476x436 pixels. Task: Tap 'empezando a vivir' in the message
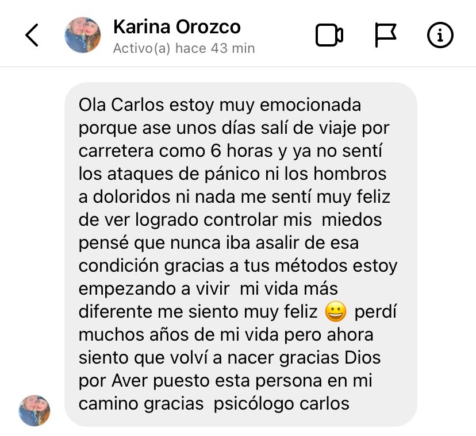(x=154, y=289)
